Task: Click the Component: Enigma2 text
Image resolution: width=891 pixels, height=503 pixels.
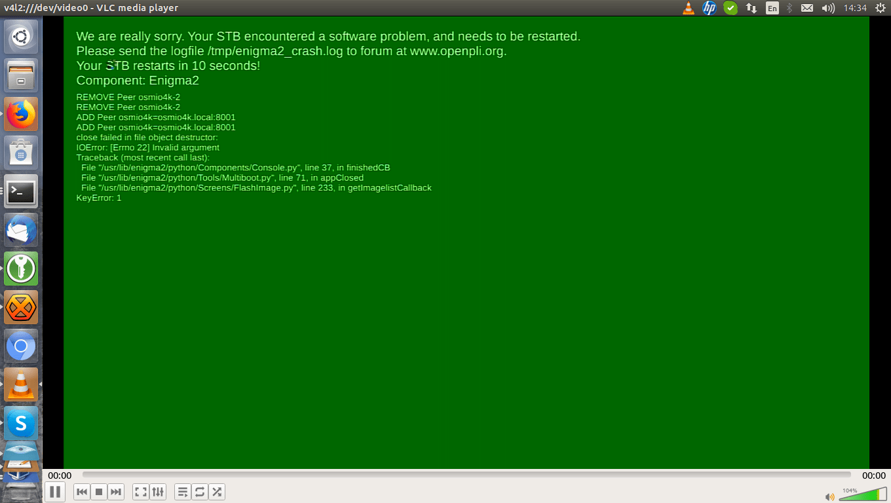Action: pyautogui.click(x=138, y=81)
